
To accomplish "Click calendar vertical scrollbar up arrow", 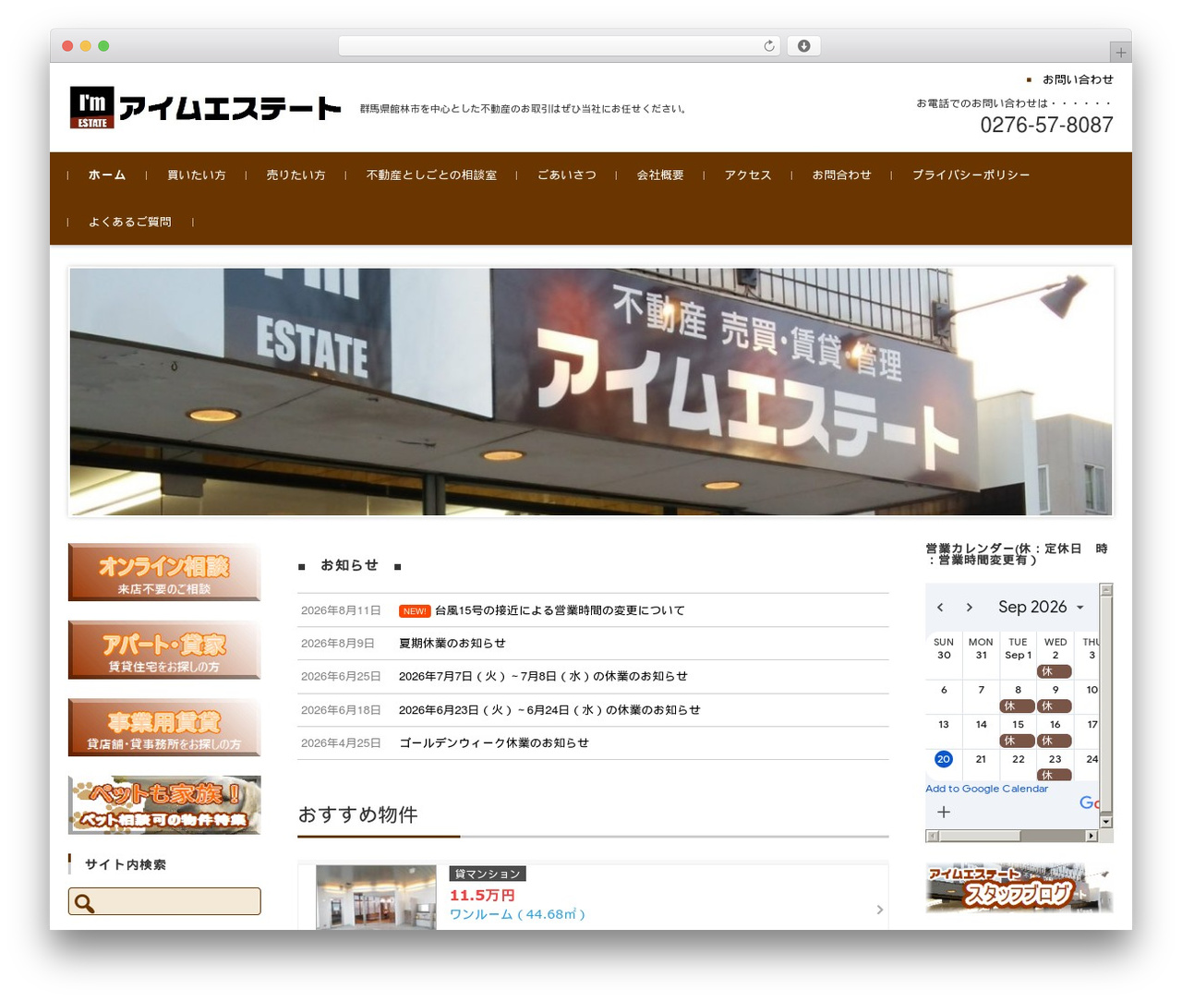I will click(x=1105, y=589).
